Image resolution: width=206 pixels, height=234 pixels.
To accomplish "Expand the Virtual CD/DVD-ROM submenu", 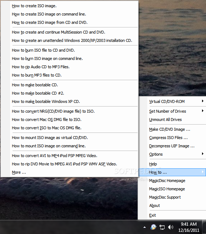I will 173,101.
